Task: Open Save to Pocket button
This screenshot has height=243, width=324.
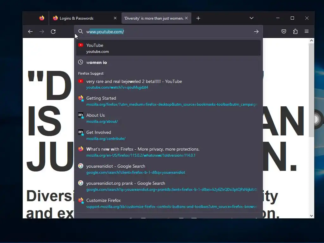Action: (x=284, y=31)
